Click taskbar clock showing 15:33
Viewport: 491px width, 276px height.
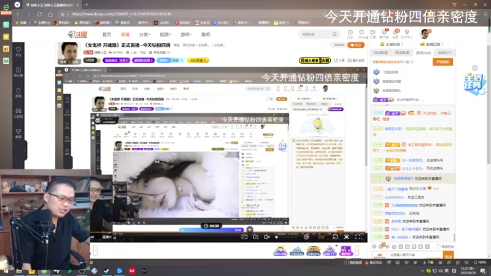(x=467, y=270)
